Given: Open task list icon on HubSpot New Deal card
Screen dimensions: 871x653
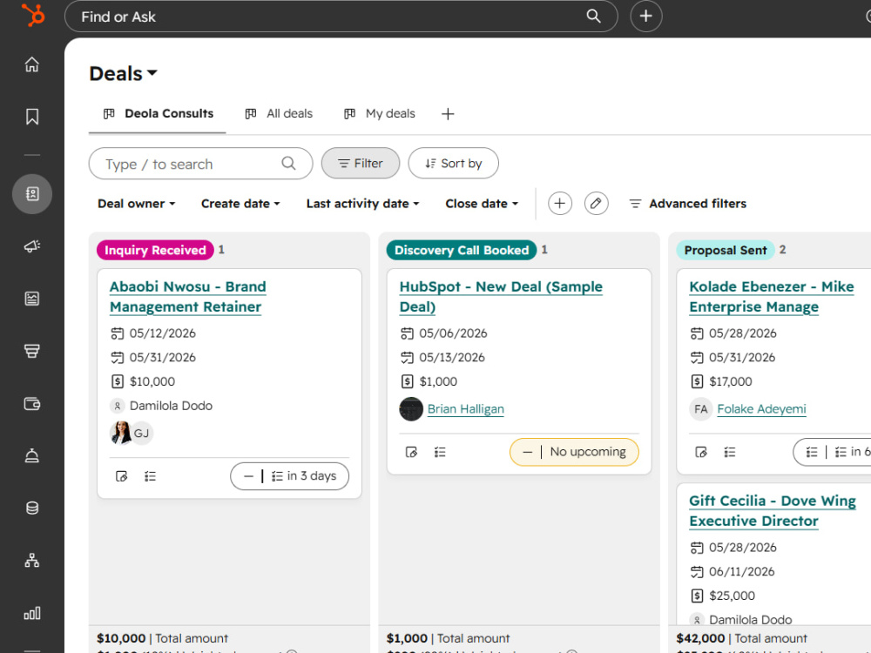Looking at the screenshot, I should 440,452.
